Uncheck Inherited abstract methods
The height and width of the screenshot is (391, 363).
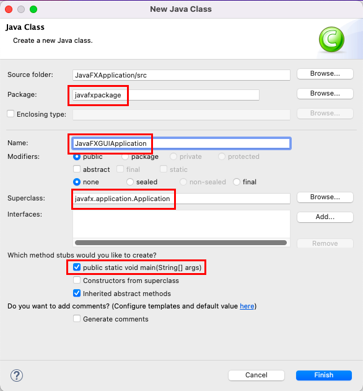77,293
